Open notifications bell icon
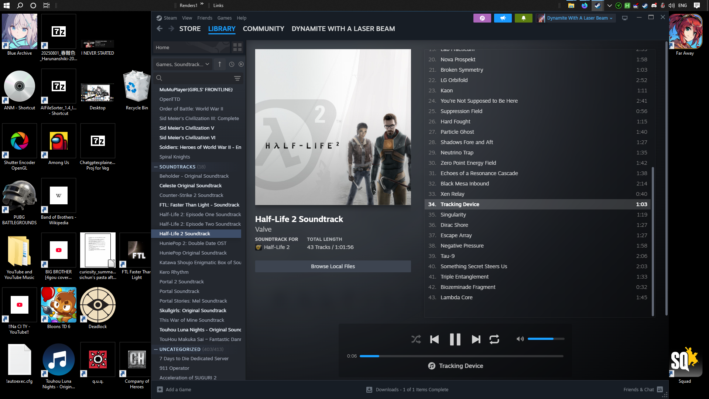709x399 pixels. [523, 18]
